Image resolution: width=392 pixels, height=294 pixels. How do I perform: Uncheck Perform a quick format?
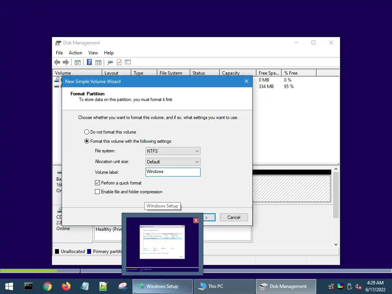[118, 183]
